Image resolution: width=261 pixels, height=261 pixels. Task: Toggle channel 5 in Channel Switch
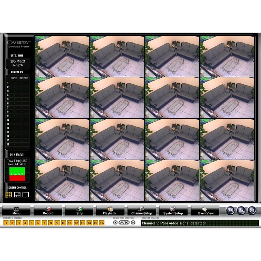pyautogui.click(x=31, y=223)
